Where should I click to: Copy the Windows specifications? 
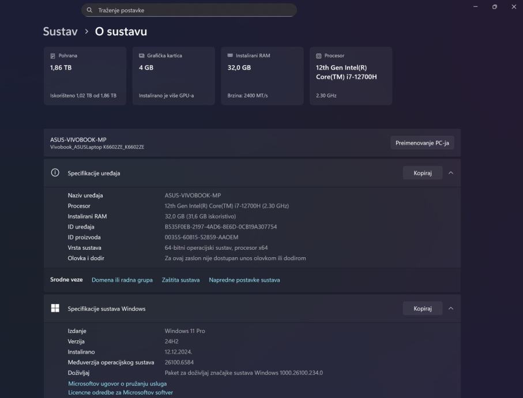pyautogui.click(x=422, y=309)
